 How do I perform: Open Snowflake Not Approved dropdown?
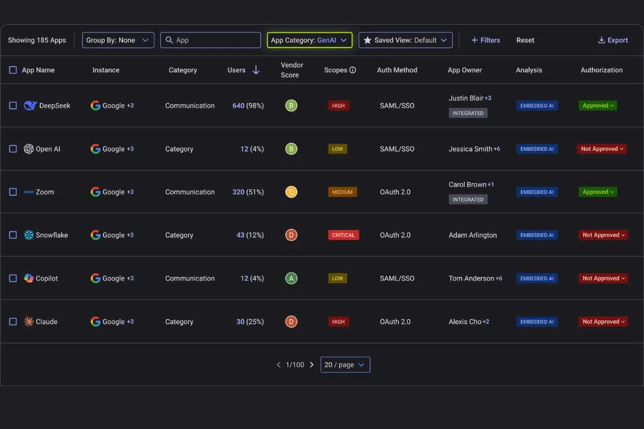pyautogui.click(x=603, y=235)
